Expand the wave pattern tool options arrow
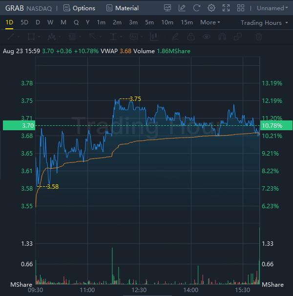The width and height of the screenshot is (293, 296). pos(60,37)
